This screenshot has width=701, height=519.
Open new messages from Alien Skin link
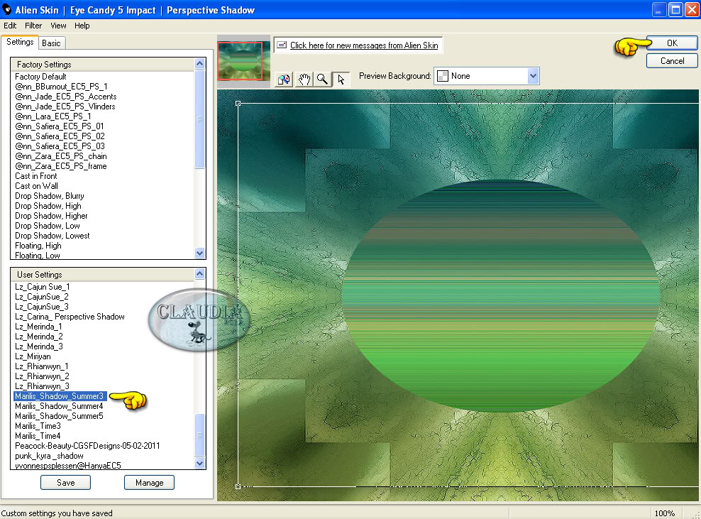pos(364,45)
